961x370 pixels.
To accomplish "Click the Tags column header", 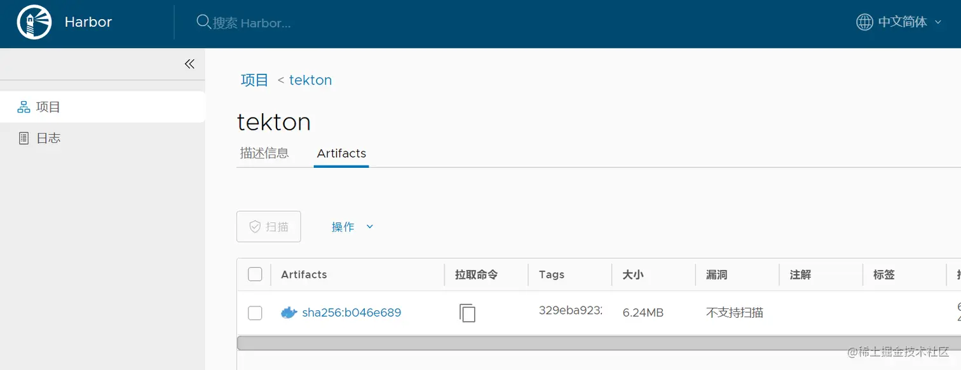I will [x=551, y=275].
